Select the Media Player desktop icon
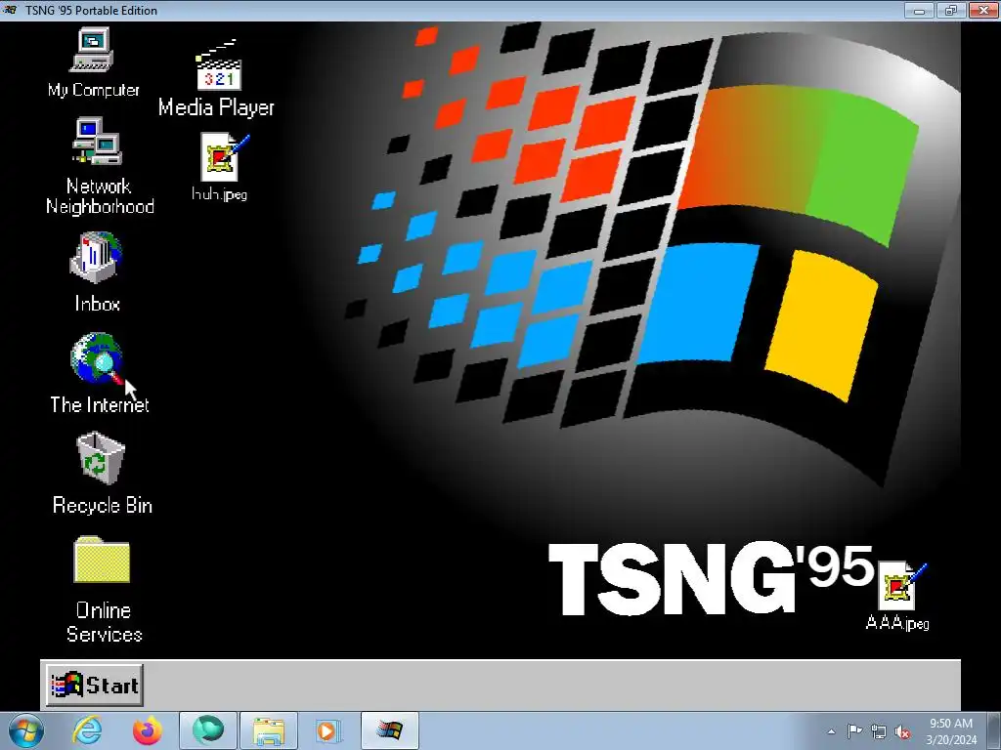The height and width of the screenshot is (750, 1001). (216, 78)
